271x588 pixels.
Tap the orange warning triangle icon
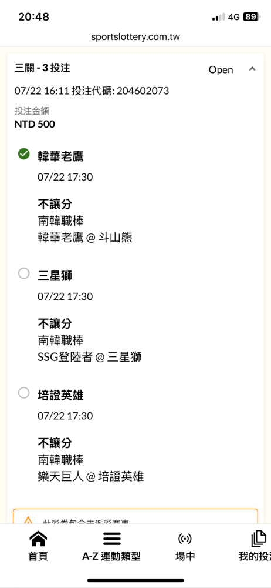[x=28, y=520]
